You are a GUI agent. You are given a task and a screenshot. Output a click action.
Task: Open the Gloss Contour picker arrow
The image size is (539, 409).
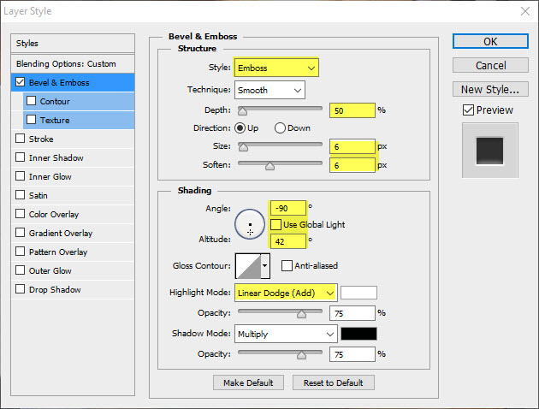pos(265,267)
